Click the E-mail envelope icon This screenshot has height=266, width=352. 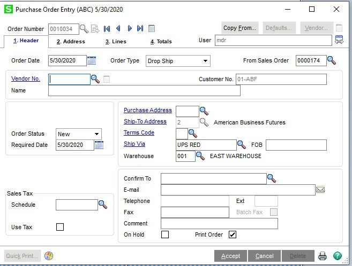[x=320, y=190]
